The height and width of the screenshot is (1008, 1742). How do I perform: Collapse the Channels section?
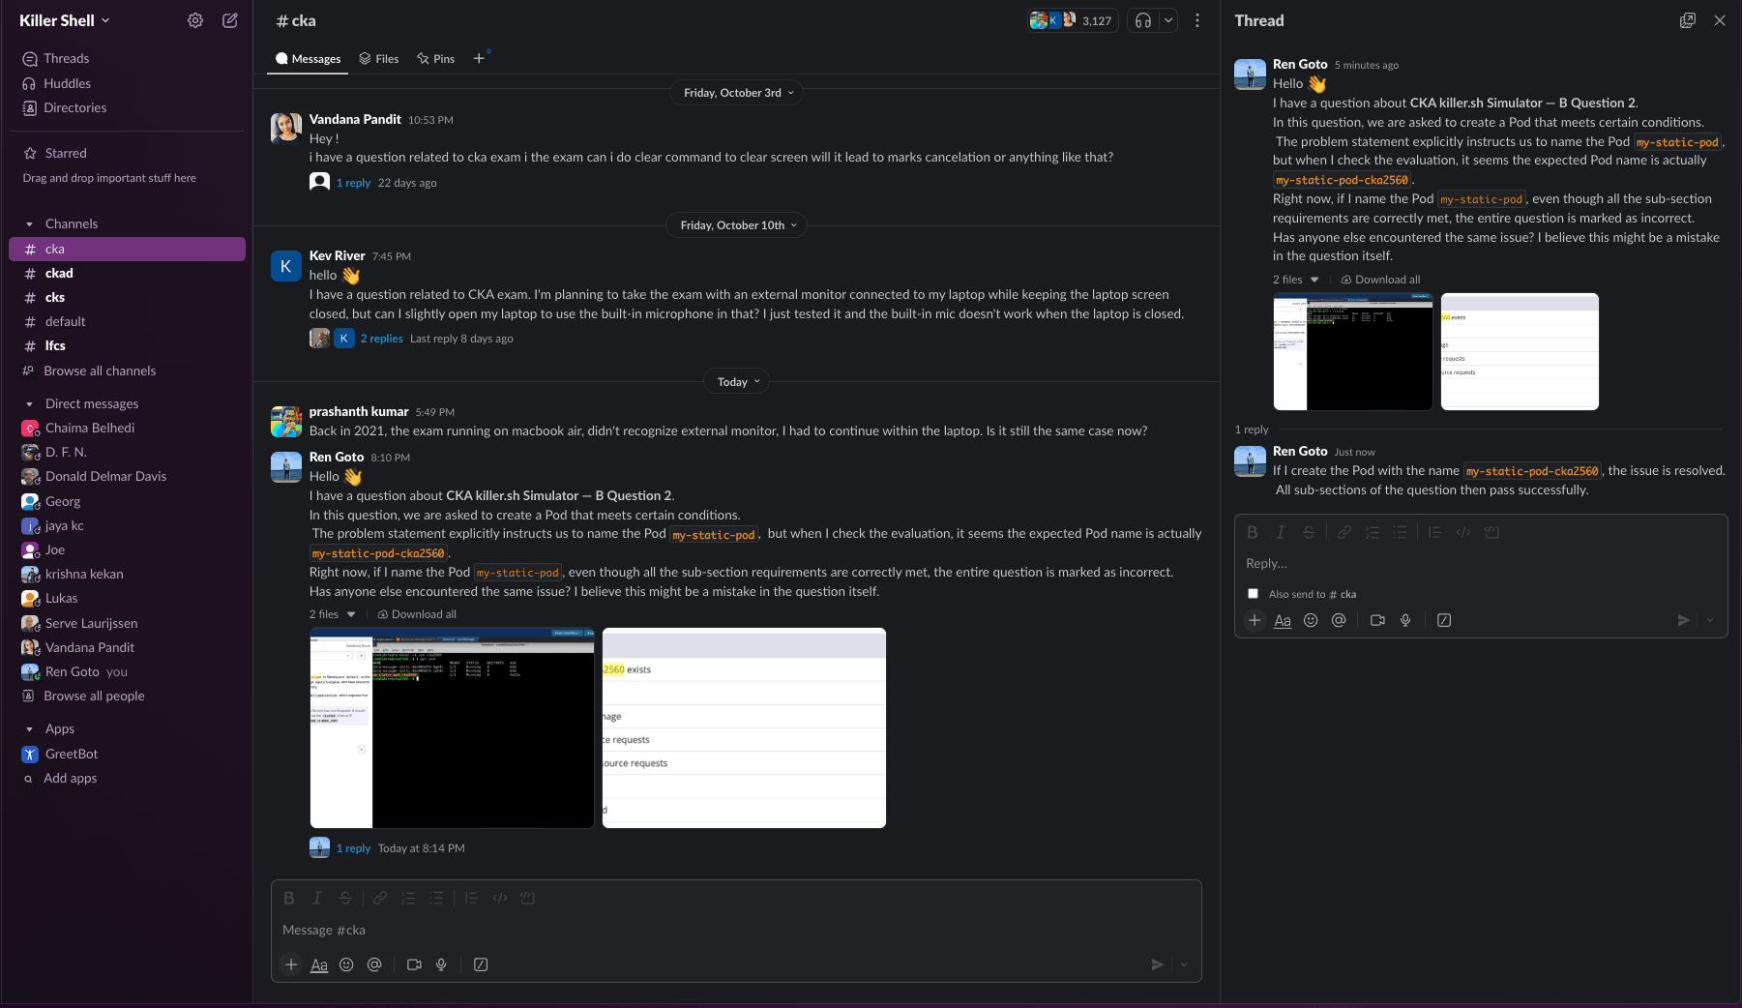(x=29, y=224)
